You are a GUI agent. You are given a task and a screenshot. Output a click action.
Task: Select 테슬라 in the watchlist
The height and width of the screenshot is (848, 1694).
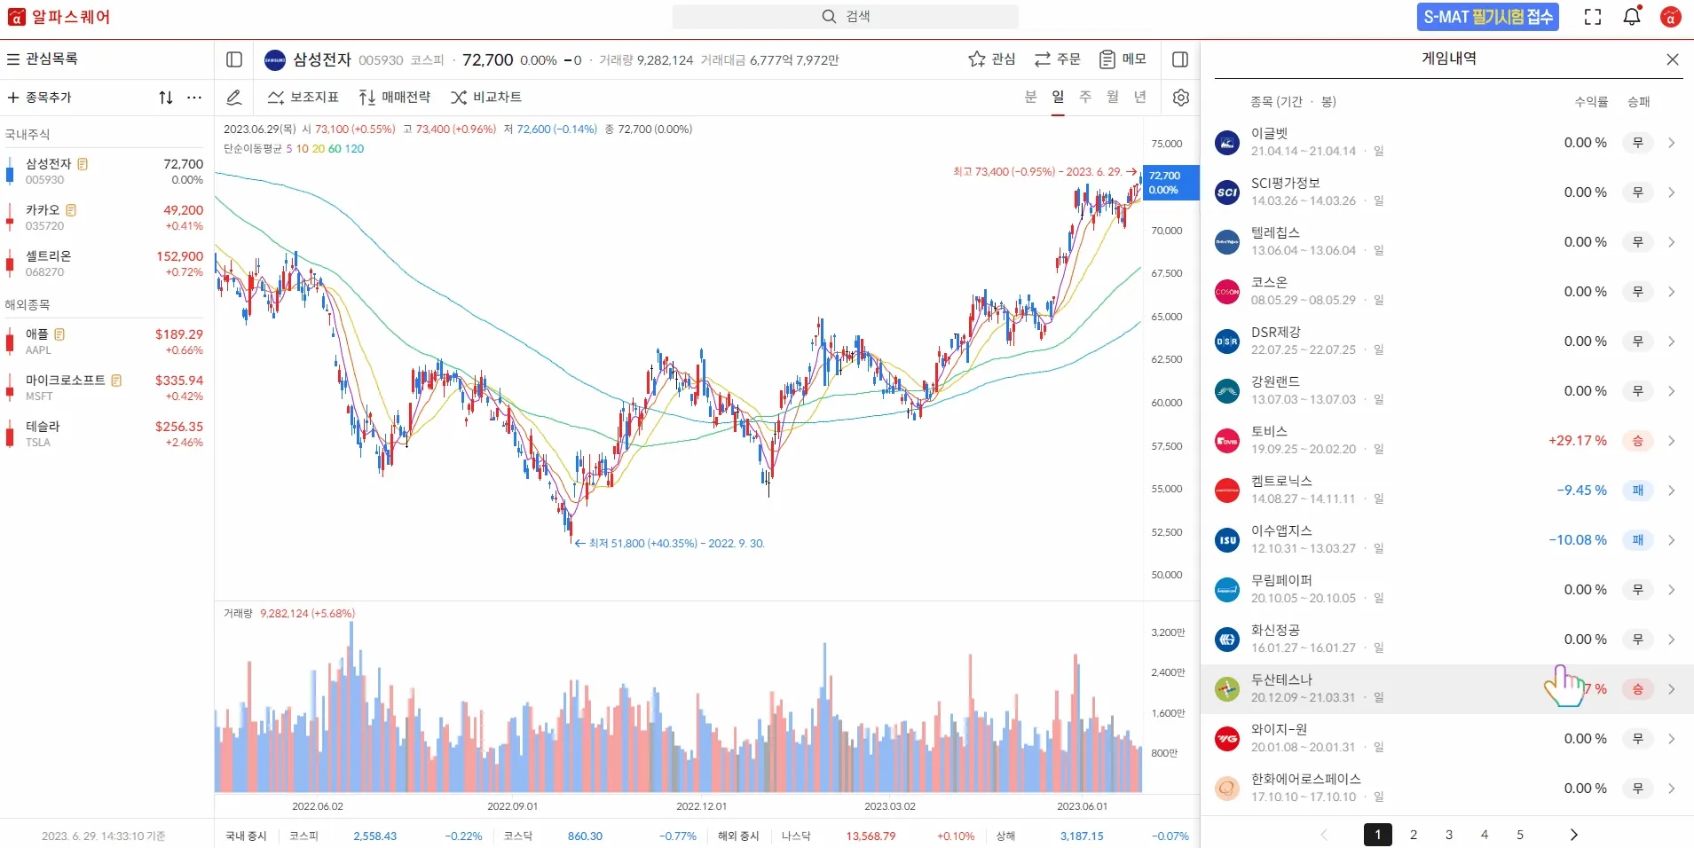click(x=106, y=434)
